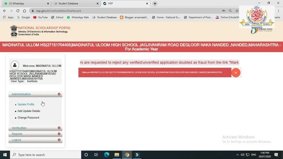Open the Apps bookmark shortcut
This screenshot has height=159, width=283.
coord(8,17)
